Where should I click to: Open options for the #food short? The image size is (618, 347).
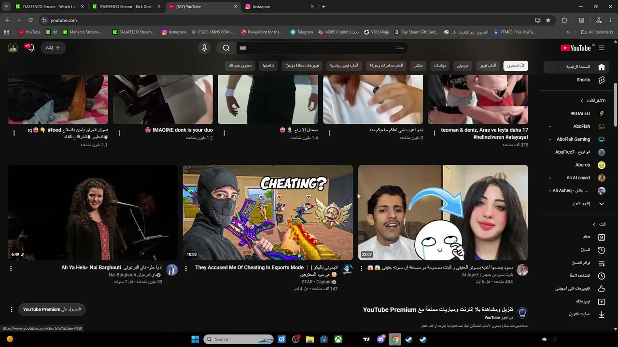[14, 133]
